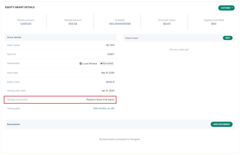240x155 pixels.
Task: Open the 1/36 monthly, no cliff vesting plan
Action: pyautogui.click(x=104, y=108)
